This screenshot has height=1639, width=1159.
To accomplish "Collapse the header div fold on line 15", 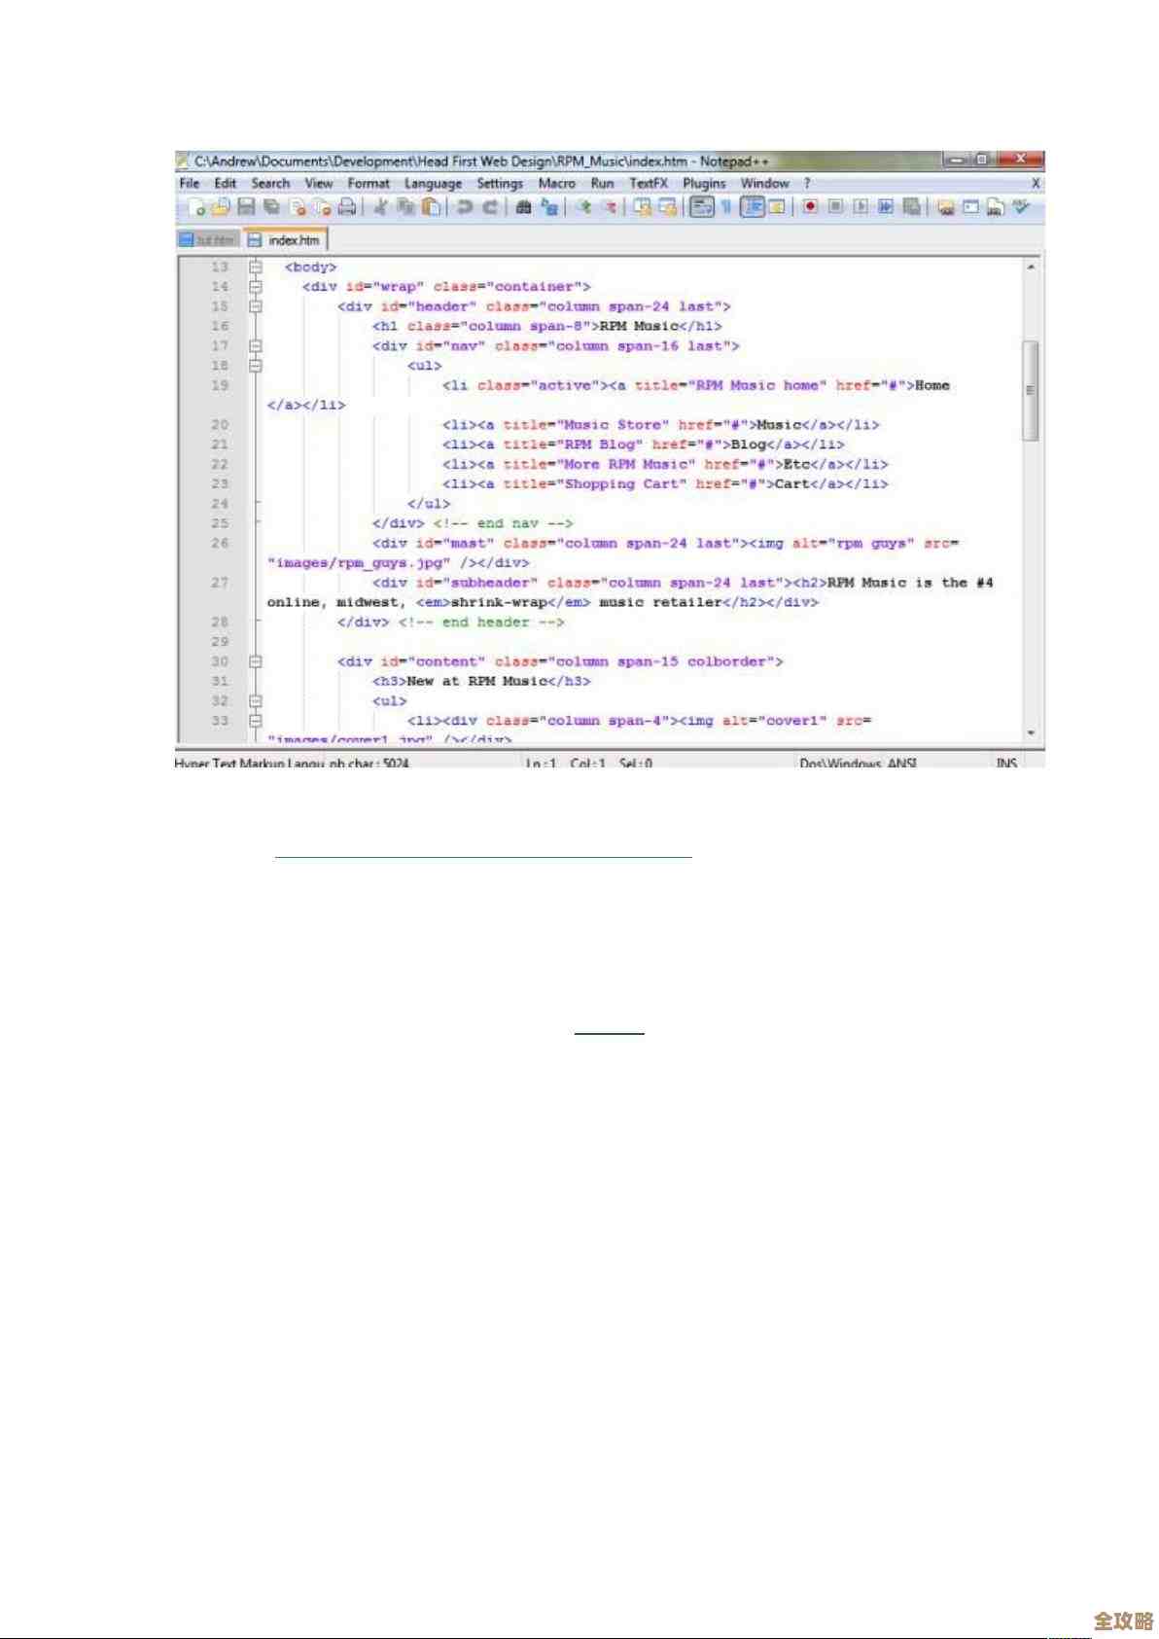I will pos(255,305).
